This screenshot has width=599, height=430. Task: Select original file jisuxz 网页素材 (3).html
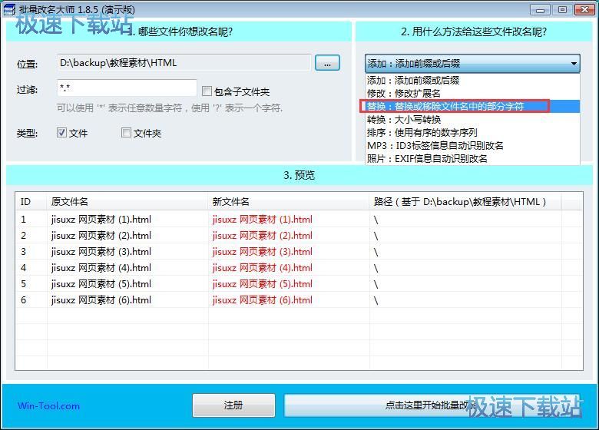[101, 252]
